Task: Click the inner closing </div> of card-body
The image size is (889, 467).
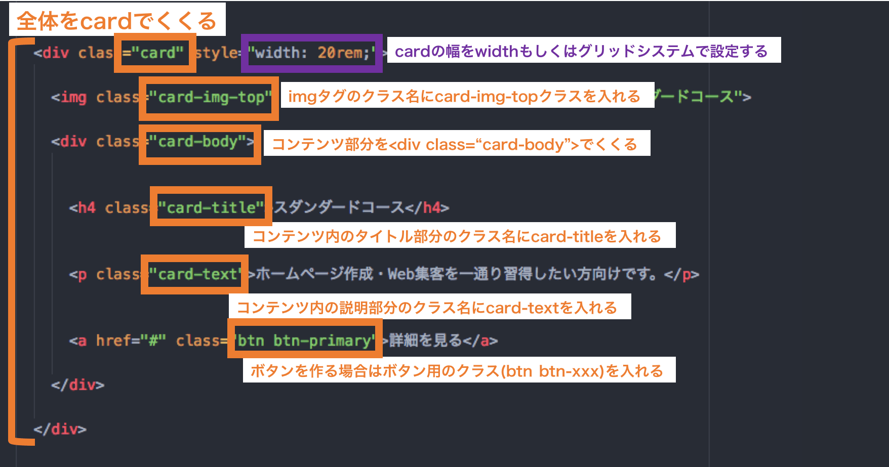Action: 77,385
